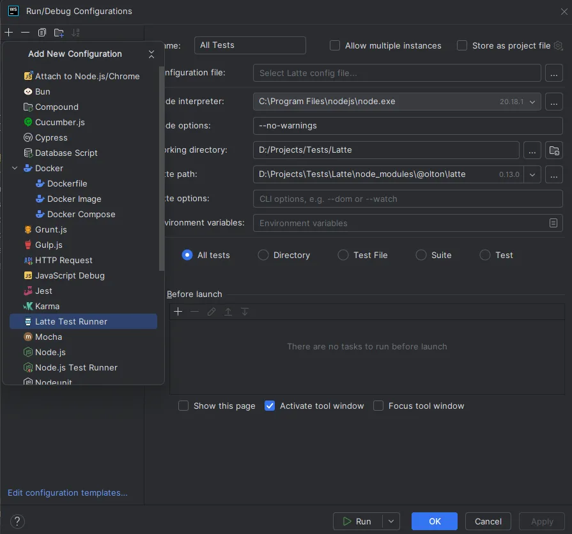
Task: Click the Latte options input field
Action: click(407, 199)
